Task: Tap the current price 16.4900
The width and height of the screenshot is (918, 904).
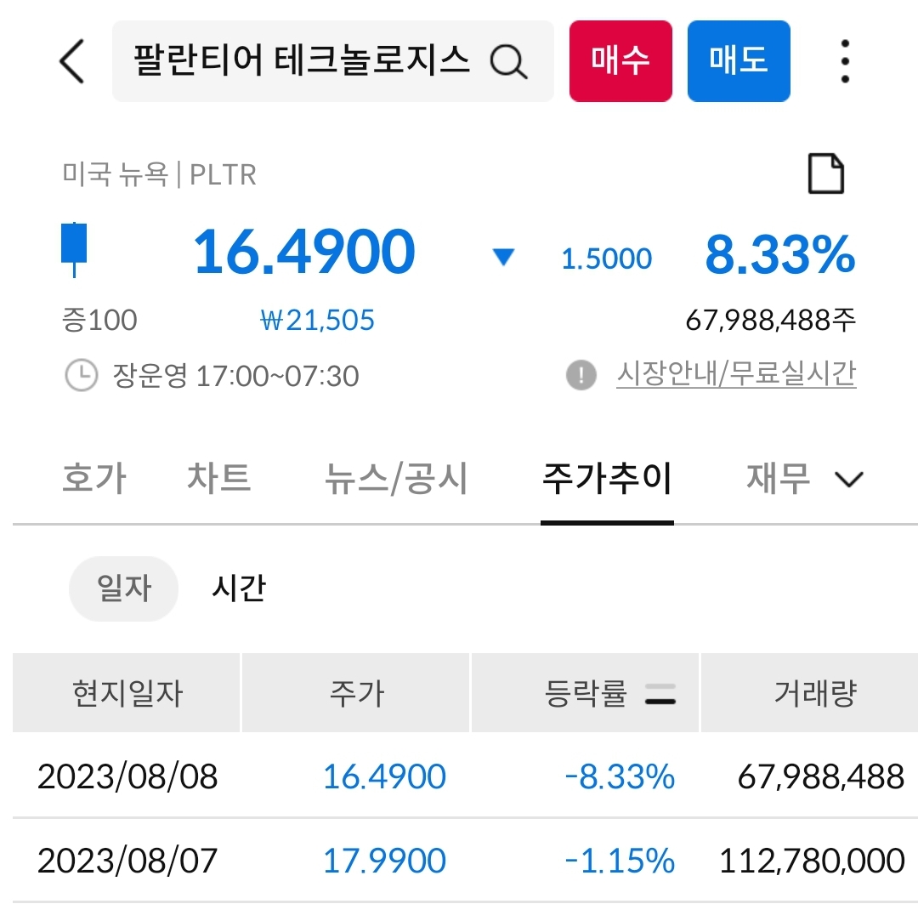Action: (304, 252)
